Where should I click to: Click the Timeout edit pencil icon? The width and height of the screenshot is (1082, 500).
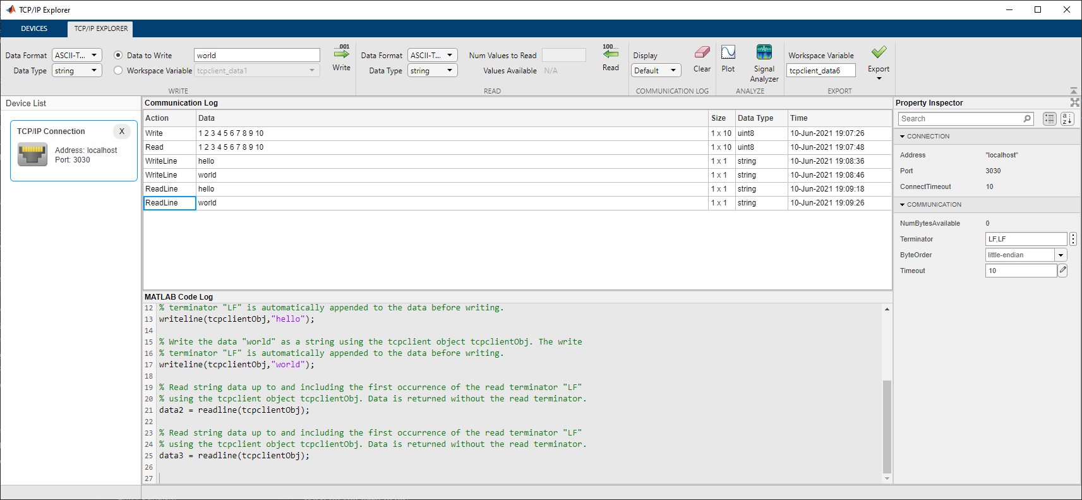tap(1063, 271)
